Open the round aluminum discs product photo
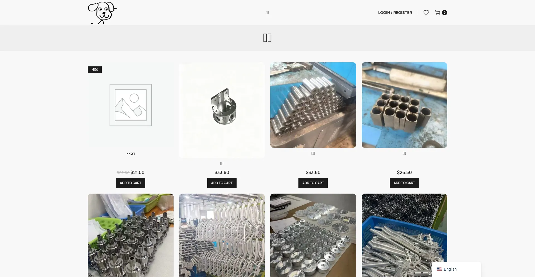Viewport: 535px width, 277px height. click(313, 235)
